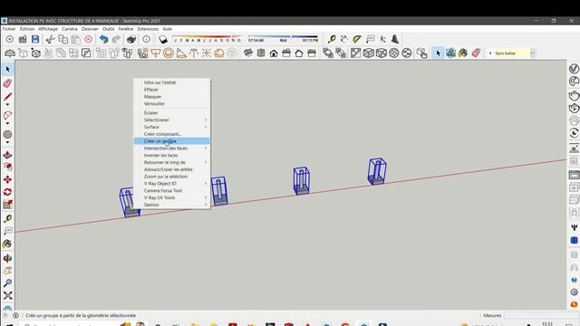
Task: Click 'Effacer' in the context menu
Action: 172,90
